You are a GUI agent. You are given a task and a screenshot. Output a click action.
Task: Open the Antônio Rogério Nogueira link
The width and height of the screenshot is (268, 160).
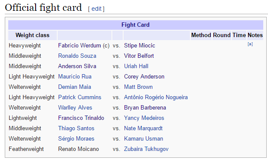pos(156,97)
